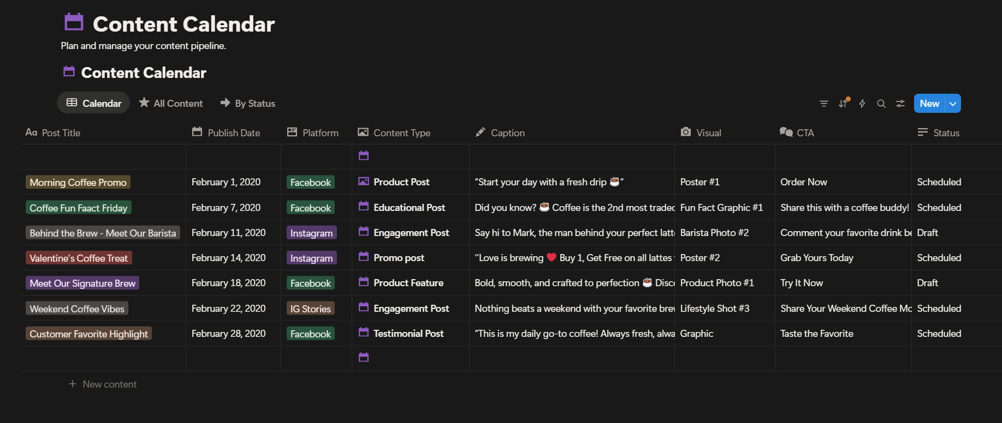Open the filter icon in toolbar
The image size is (1002, 423).
[x=824, y=104]
